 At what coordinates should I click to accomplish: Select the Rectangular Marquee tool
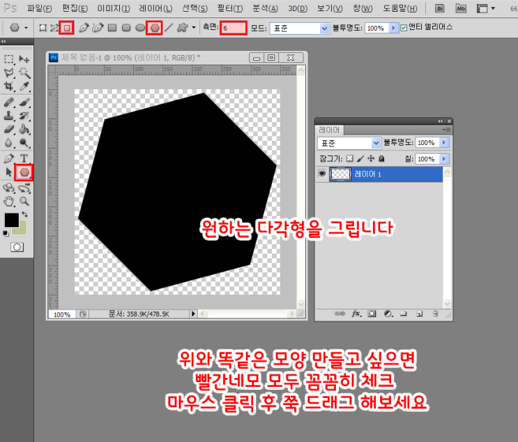8,59
